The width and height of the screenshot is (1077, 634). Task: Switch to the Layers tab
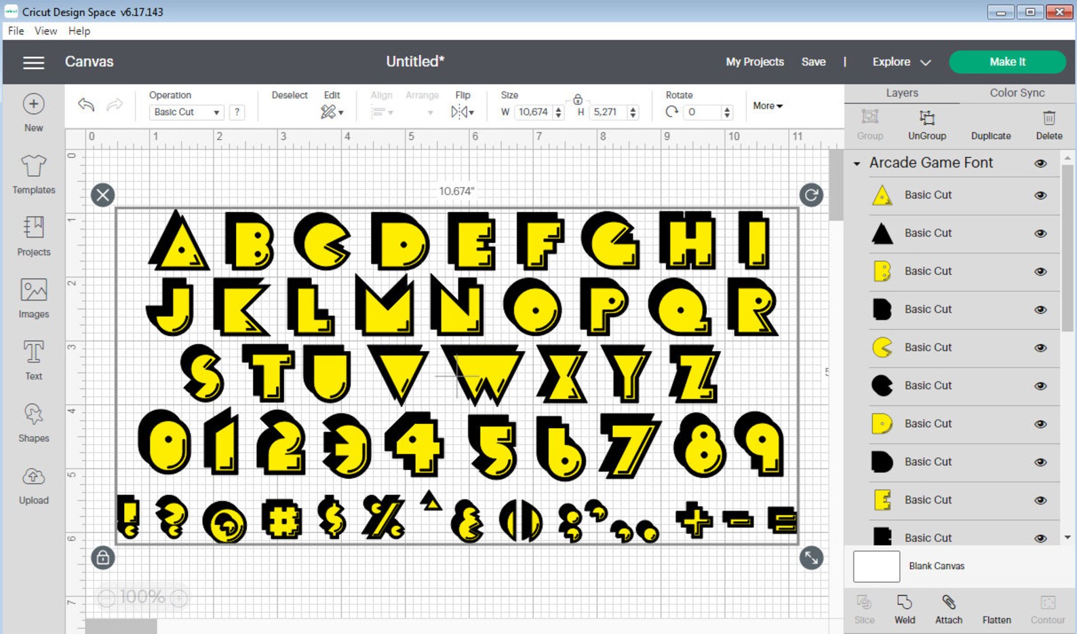tap(902, 93)
